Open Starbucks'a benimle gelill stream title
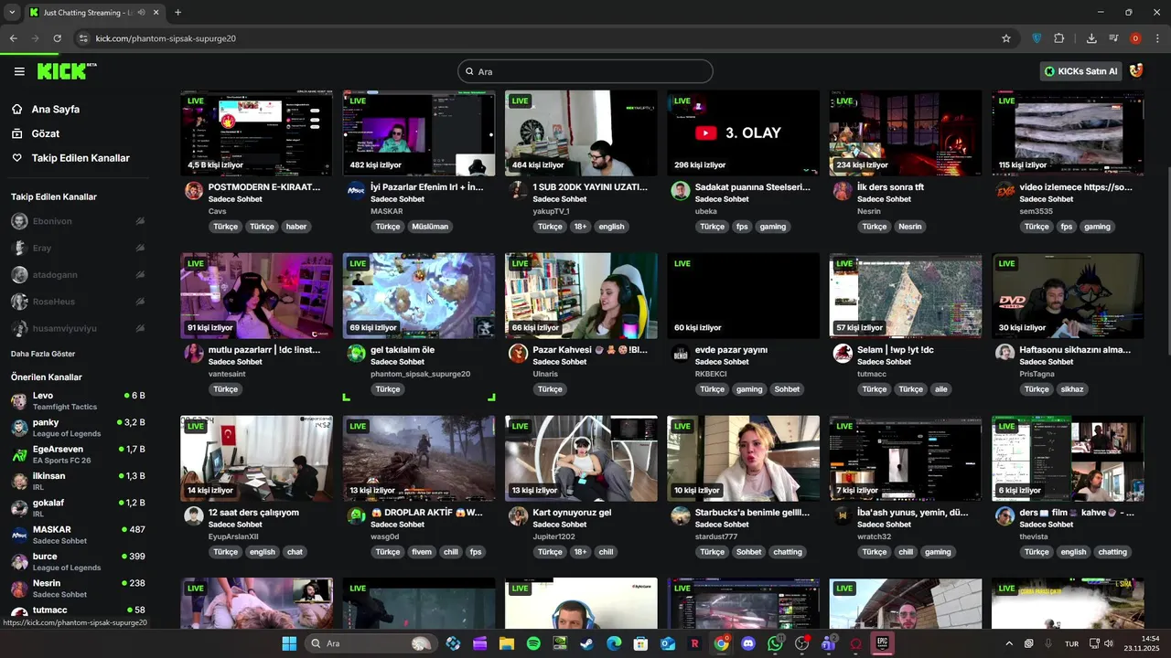Image resolution: width=1171 pixels, height=658 pixels. 752,513
